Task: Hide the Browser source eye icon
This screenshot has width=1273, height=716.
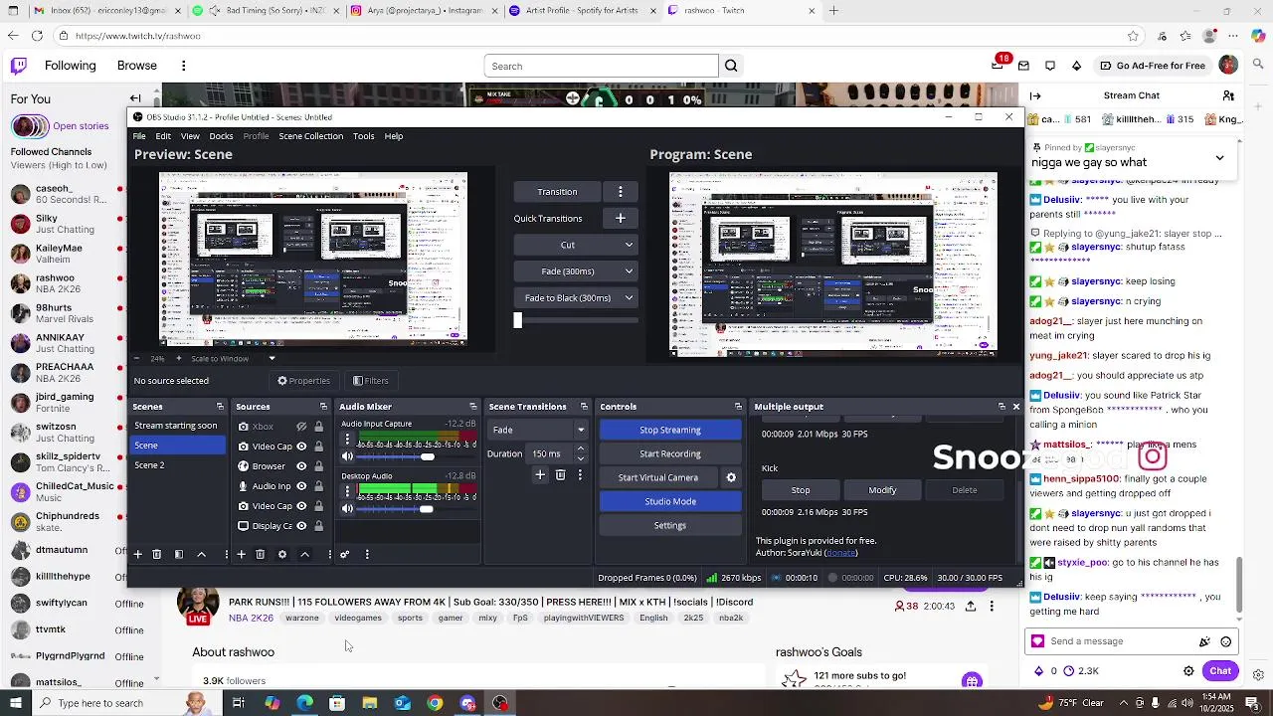Action: coord(301,466)
